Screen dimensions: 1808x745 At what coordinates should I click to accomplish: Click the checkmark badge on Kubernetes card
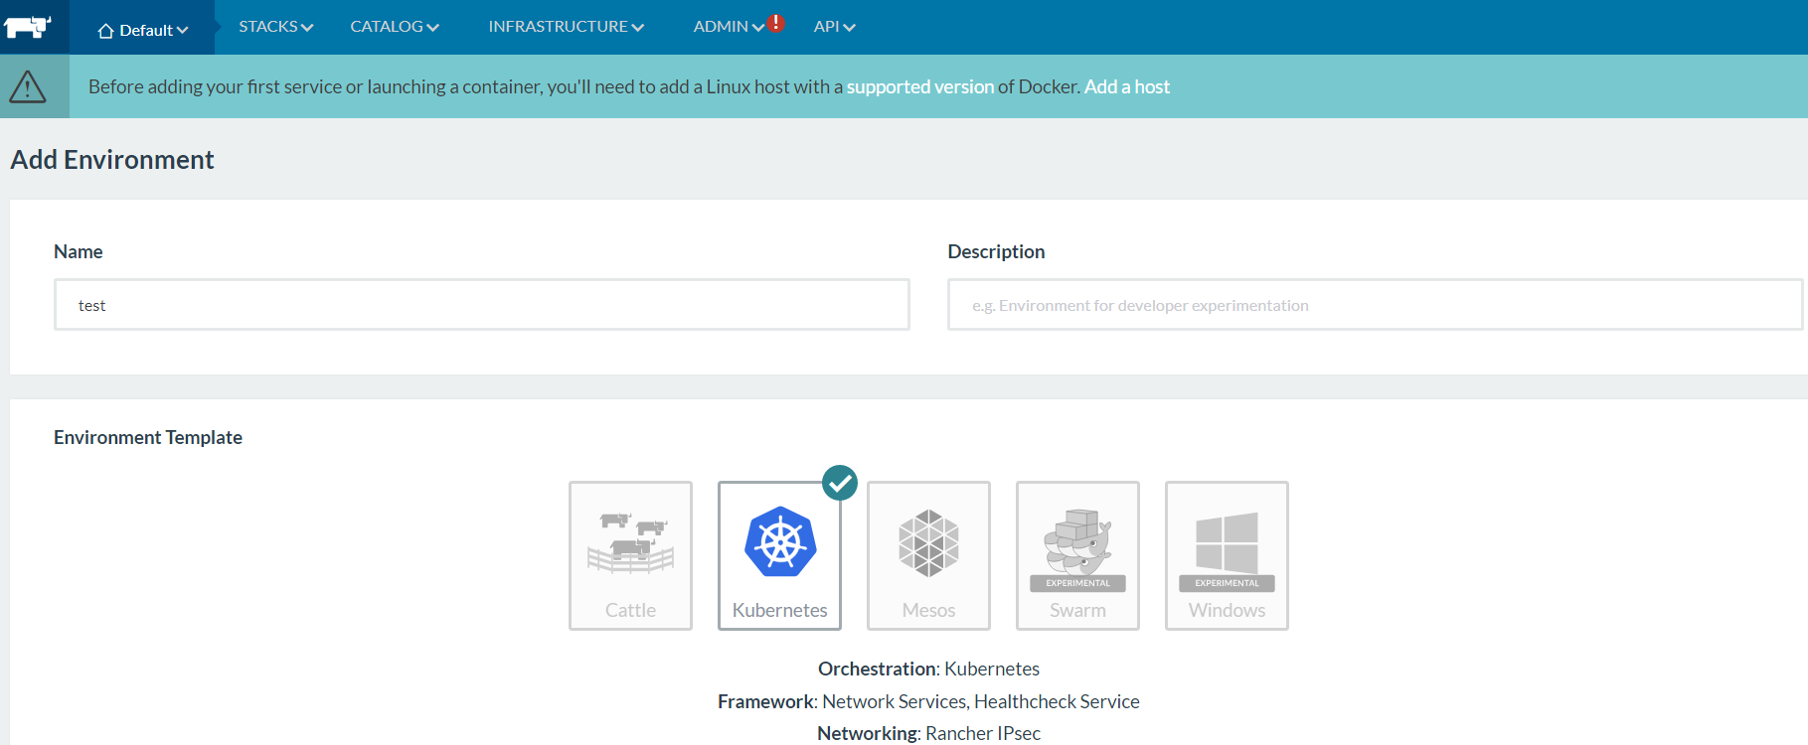point(840,483)
